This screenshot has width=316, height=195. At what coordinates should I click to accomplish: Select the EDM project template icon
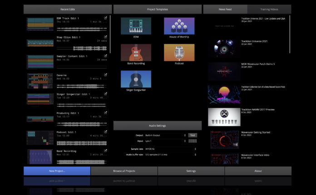tap(136, 27)
